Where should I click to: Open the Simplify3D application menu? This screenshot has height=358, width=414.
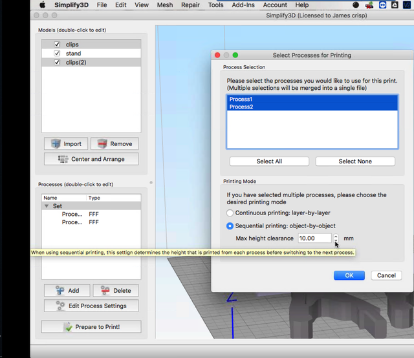click(71, 5)
